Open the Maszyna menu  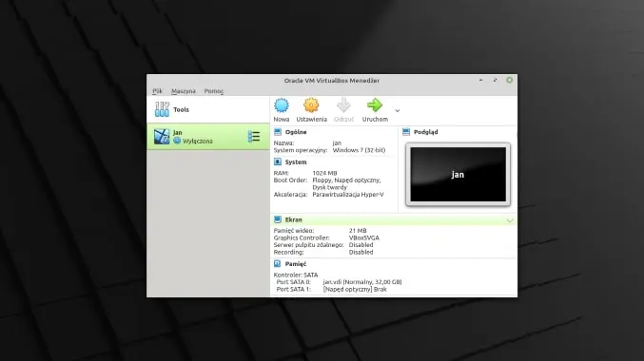pos(184,91)
